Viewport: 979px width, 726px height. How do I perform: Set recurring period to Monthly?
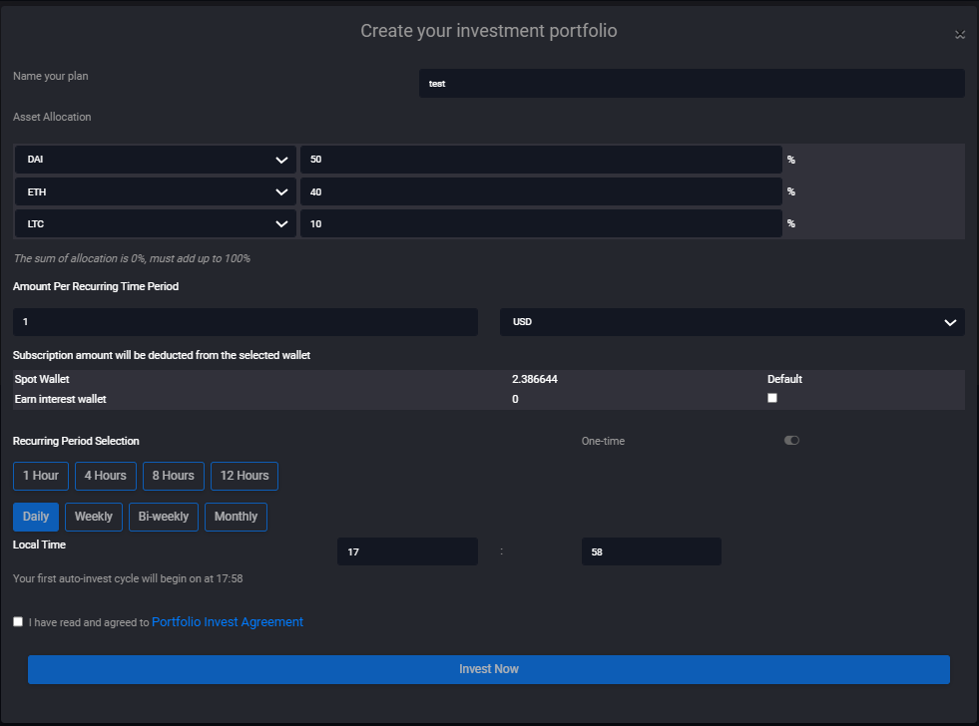pos(236,517)
